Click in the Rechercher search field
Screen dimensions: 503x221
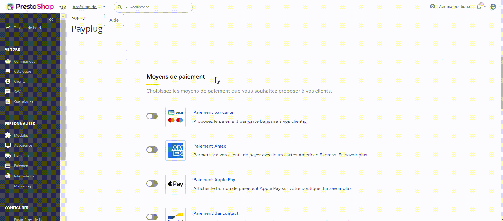pyautogui.click(x=159, y=7)
